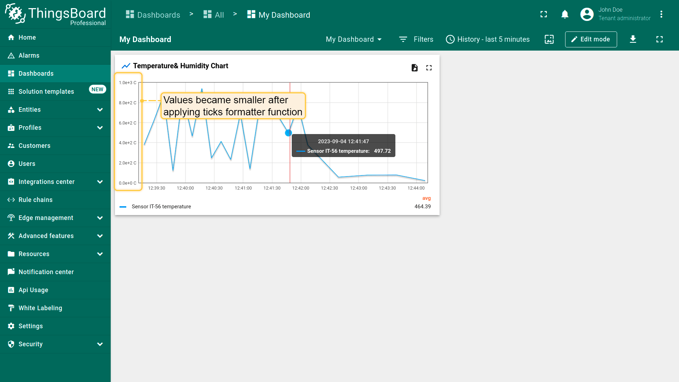
Task: Expand Temperature chart widget to fullscreen
Action: tap(429, 68)
